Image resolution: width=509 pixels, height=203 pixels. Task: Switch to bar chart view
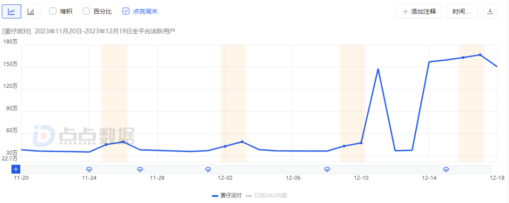(x=31, y=11)
